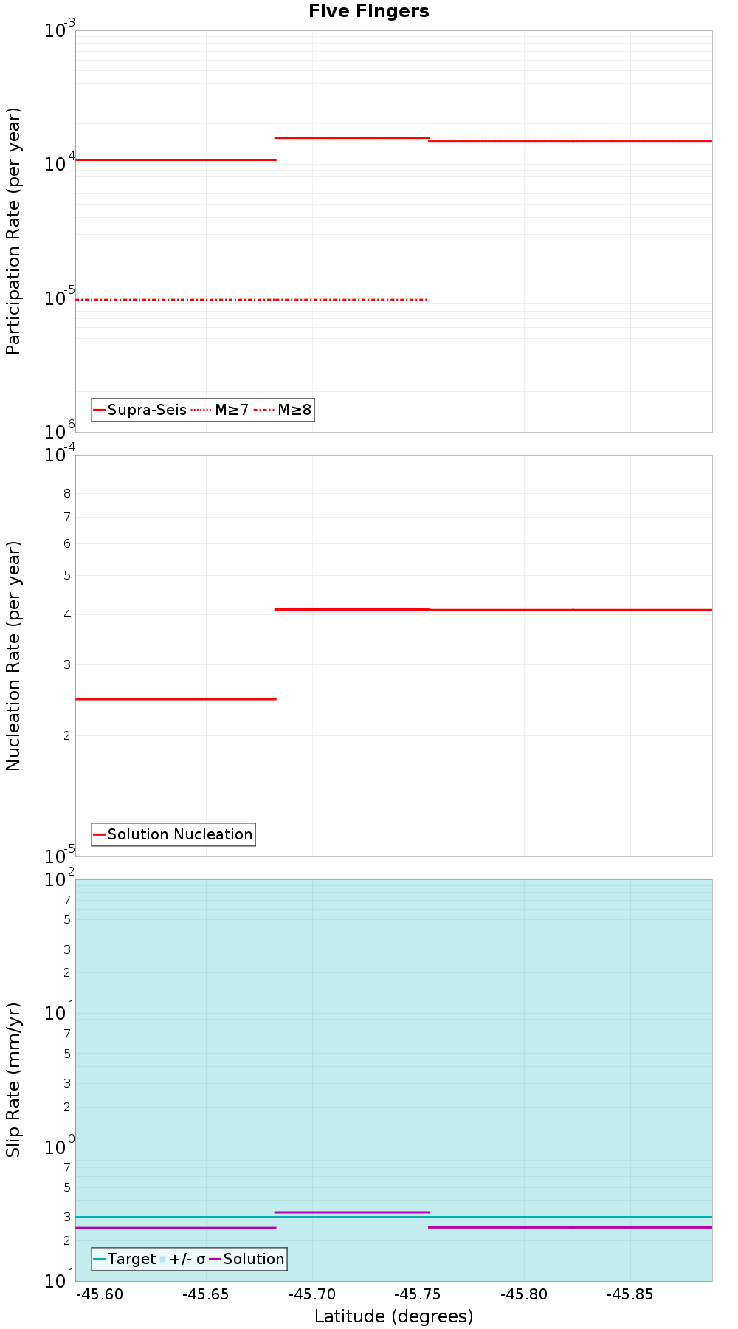Click the Latitude (degrees) axis label
Image resolution: width=738 pixels, height=1329 pixels.
(x=394, y=1316)
